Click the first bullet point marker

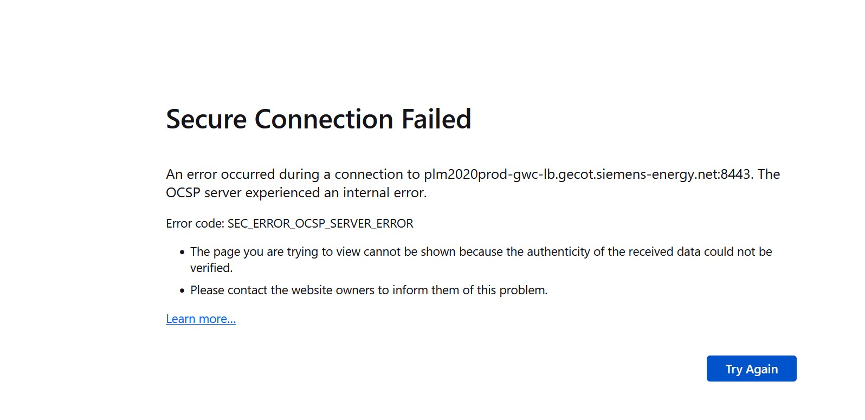pyautogui.click(x=182, y=253)
